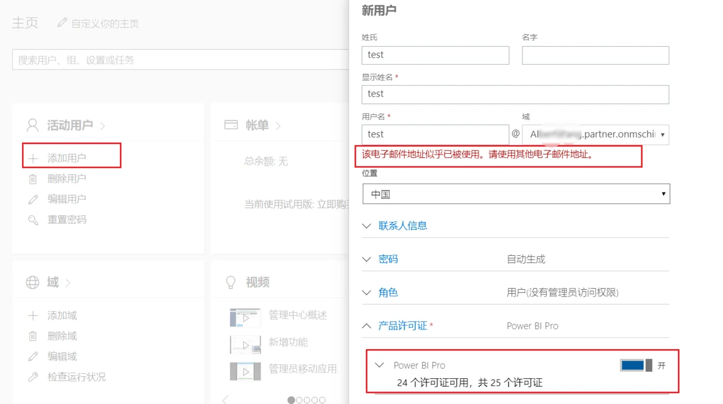The image size is (723, 404).
Task: Open the 新增功能 video thumbnail
Action: [x=245, y=345]
